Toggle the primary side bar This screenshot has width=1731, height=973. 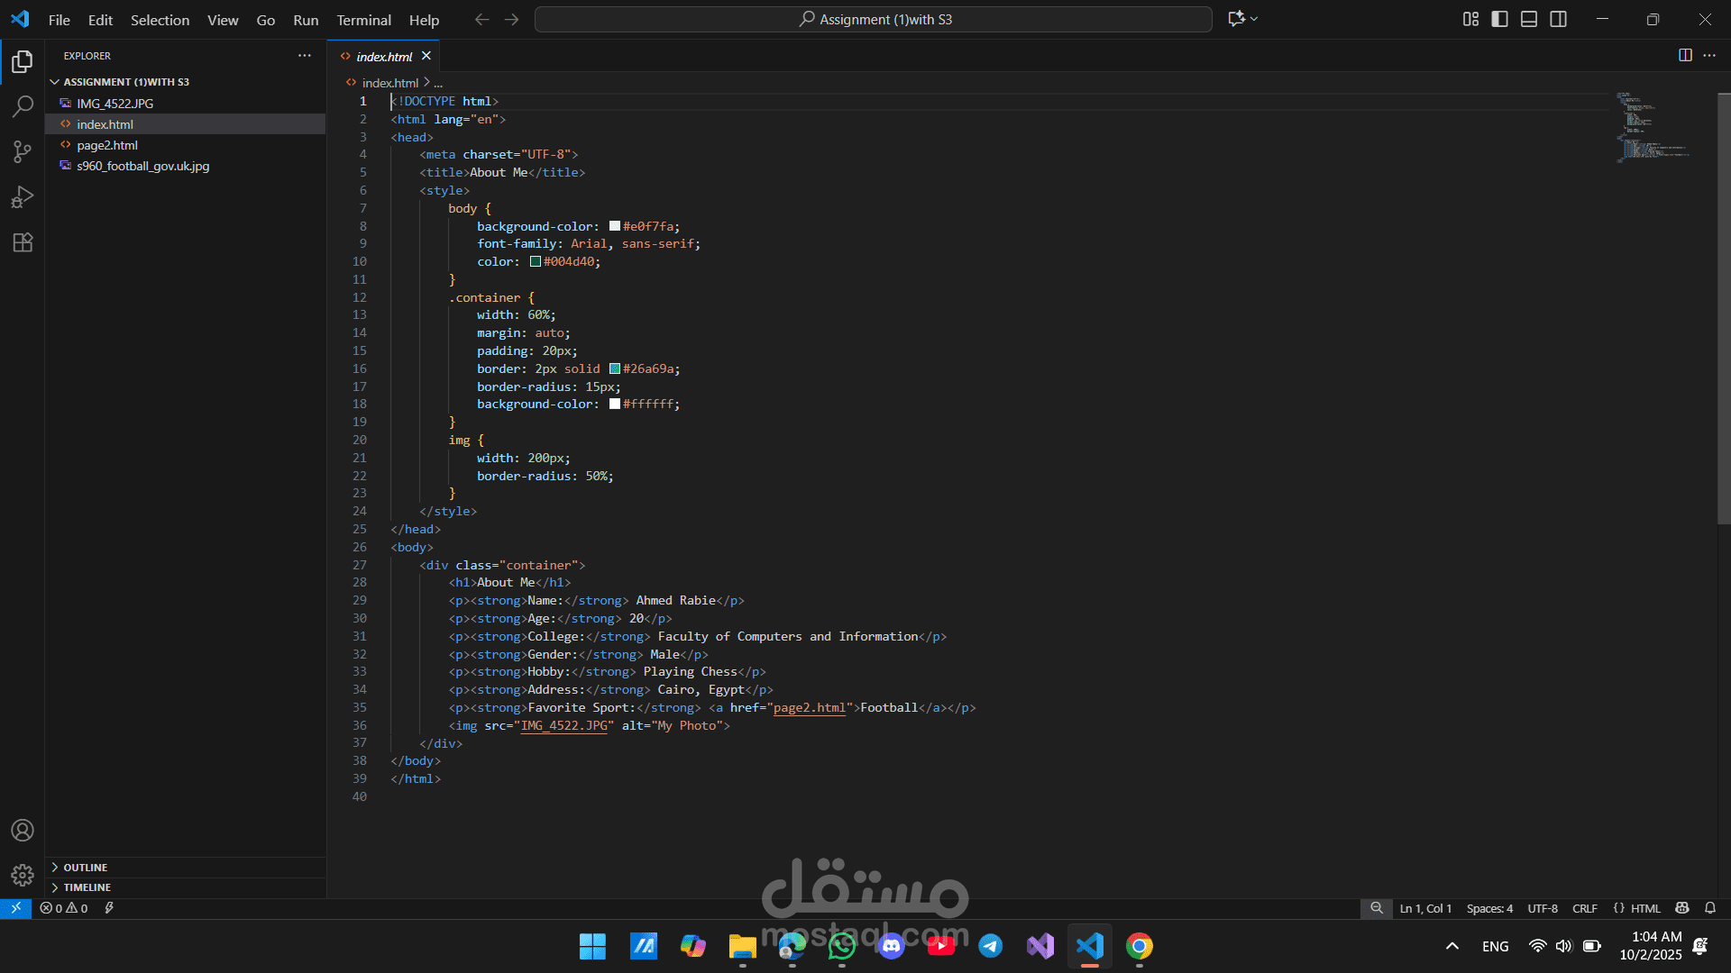point(1500,19)
